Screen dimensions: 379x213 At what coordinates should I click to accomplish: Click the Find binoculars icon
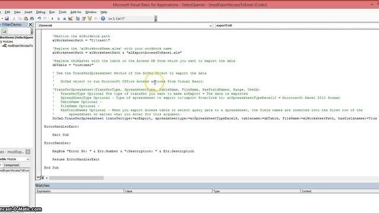31,18
